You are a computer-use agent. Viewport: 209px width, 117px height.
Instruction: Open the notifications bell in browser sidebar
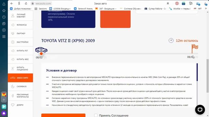(4, 4)
